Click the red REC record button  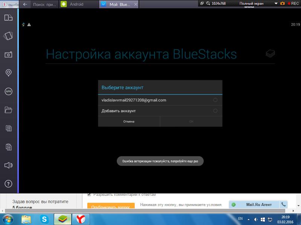coord(293,3)
